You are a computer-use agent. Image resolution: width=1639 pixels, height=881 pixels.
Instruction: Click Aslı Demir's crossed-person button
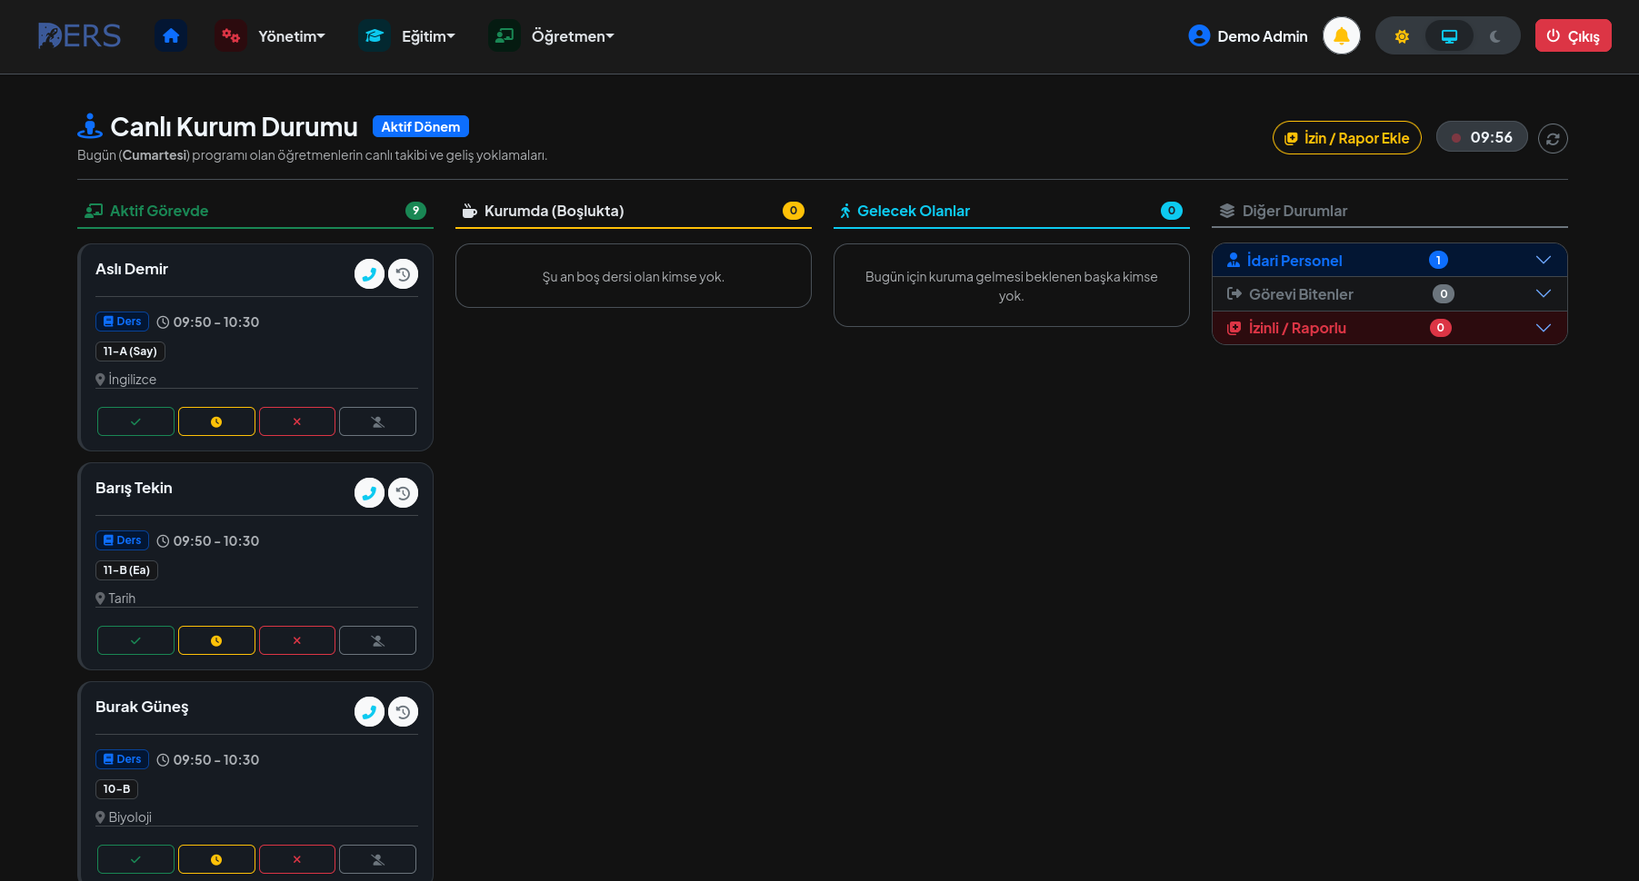pos(378,421)
